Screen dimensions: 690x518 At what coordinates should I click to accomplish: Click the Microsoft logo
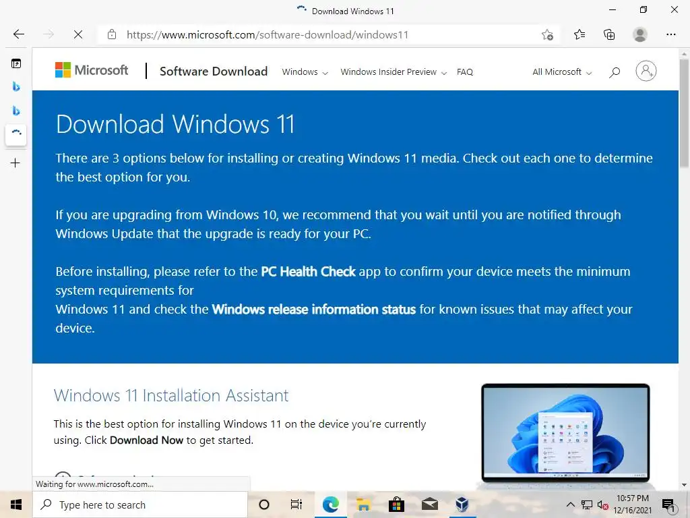coord(92,70)
